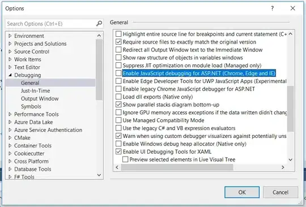Viewport: 306px width, 207px height.
Task: Expand the Text Editor node
Action: click(10, 67)
